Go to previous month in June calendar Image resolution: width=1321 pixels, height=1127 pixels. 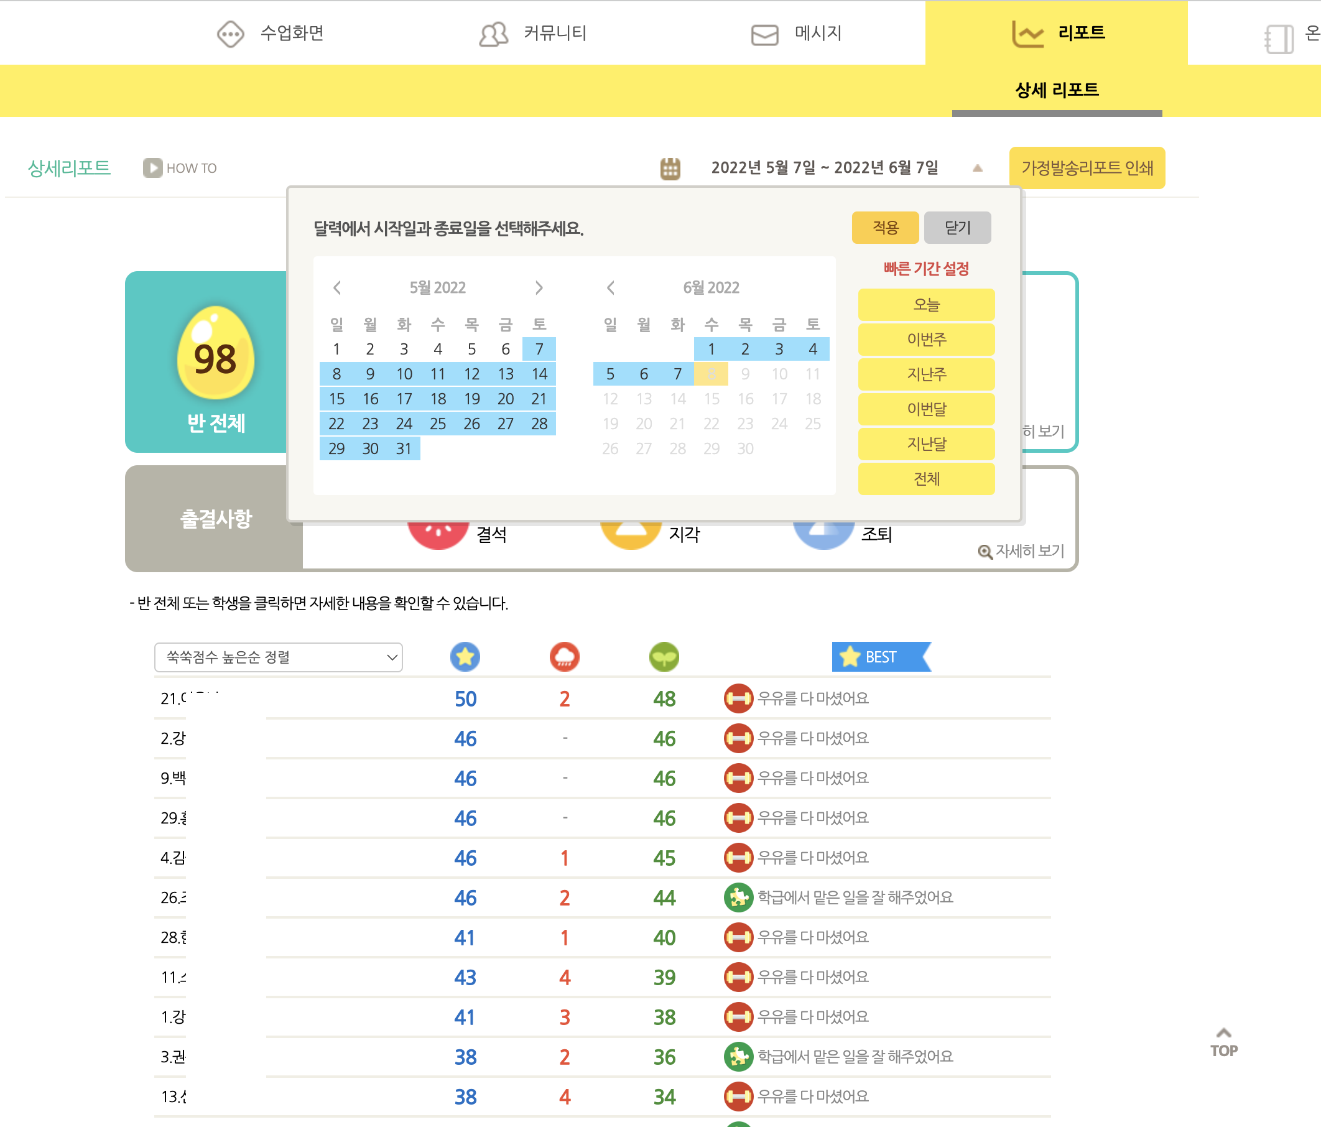(x=611, y=287)
